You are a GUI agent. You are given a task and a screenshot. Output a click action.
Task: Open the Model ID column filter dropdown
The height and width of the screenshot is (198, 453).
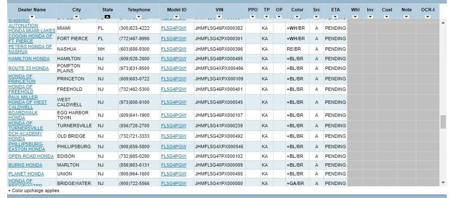[177, 17]
